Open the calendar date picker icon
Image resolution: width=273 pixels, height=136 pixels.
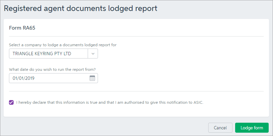coord(92,78)
